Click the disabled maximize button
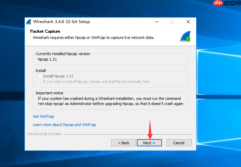The height and width of the screenshot is (167, 241). pos(172,22)
